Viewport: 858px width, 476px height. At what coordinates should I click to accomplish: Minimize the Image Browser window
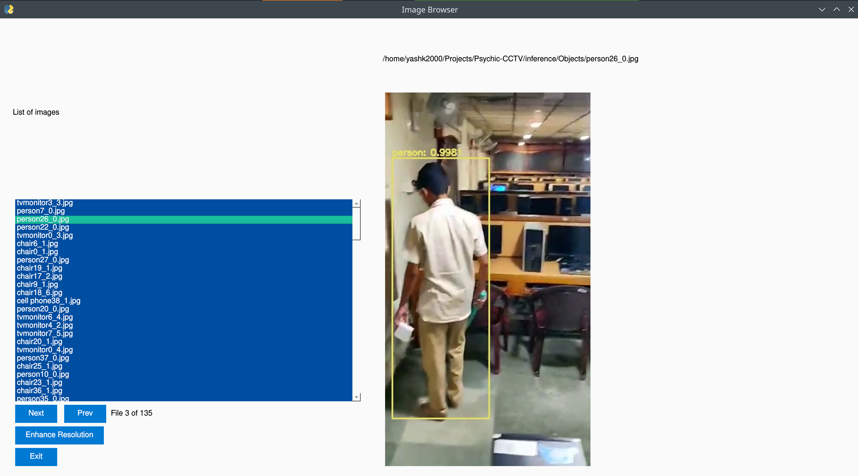coord(822,9)
